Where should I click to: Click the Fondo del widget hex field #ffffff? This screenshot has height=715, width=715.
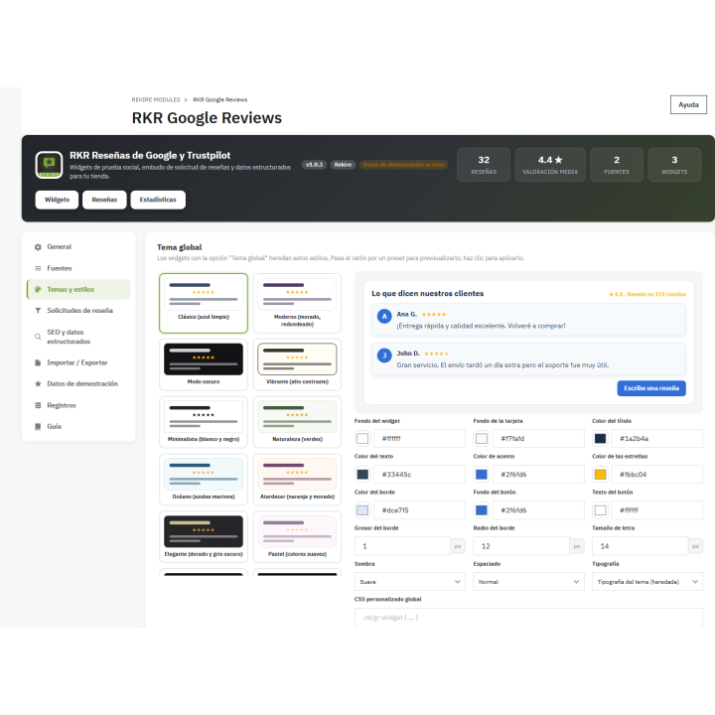click(x=419, y=438)
